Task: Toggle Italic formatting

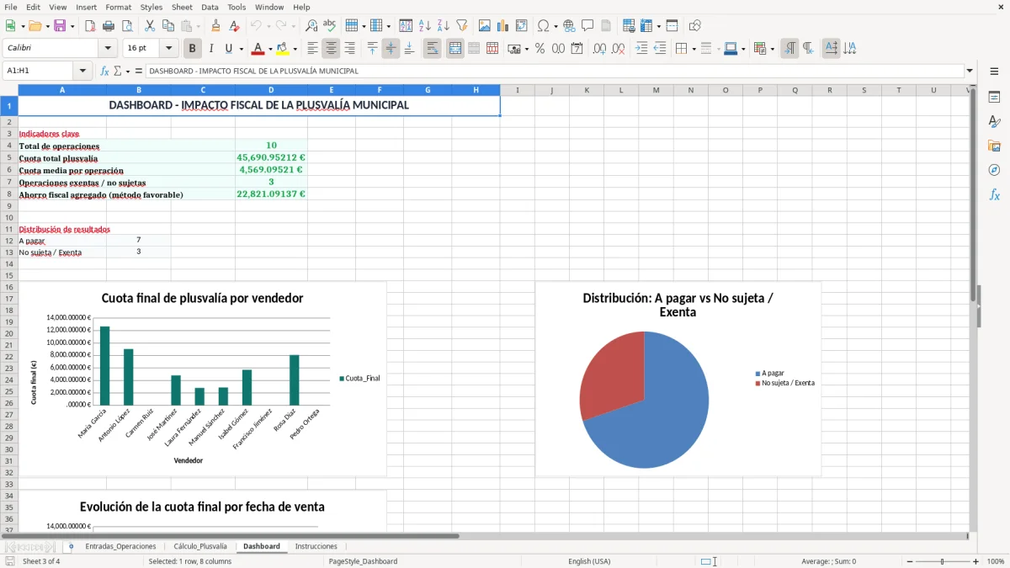Action: [211, 49]
